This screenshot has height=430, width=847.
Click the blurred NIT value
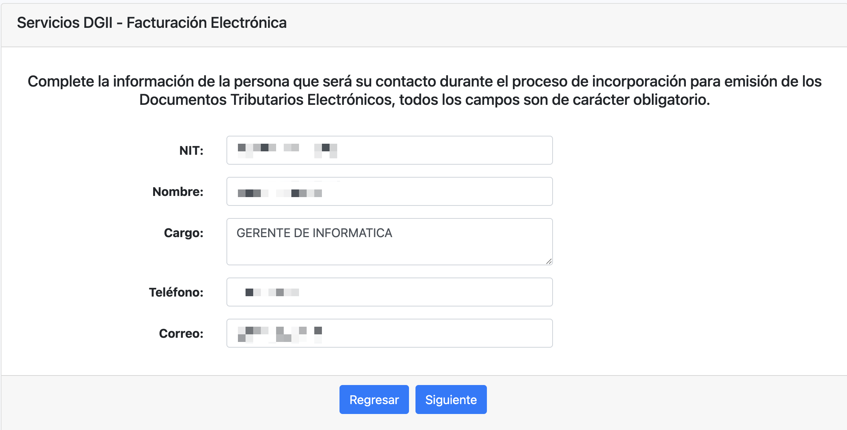(286, 149)
